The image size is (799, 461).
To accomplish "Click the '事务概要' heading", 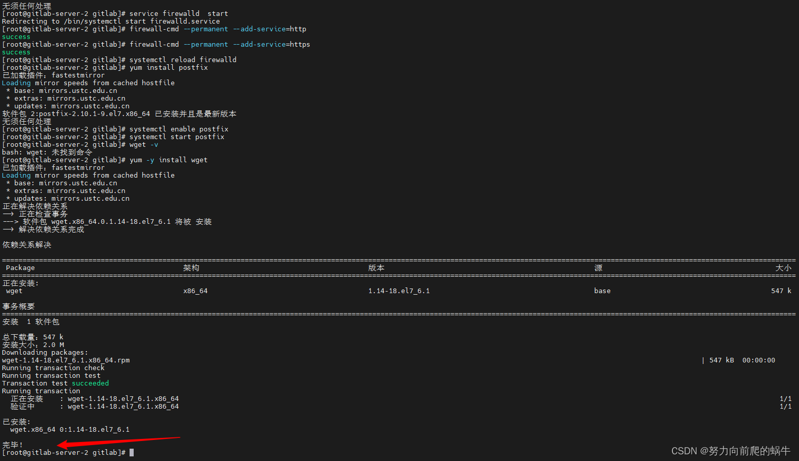I will tap(19, 306).
